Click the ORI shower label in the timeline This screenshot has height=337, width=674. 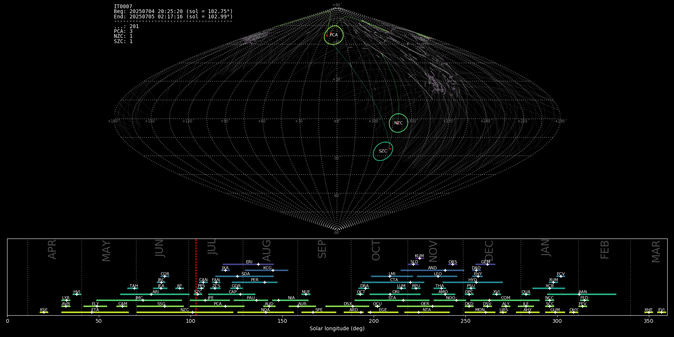point(396,292)
